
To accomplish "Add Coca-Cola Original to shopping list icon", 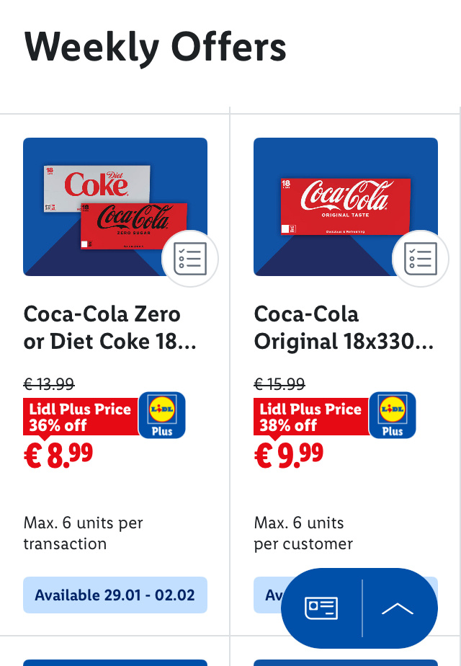I will [x=420, y=259].
